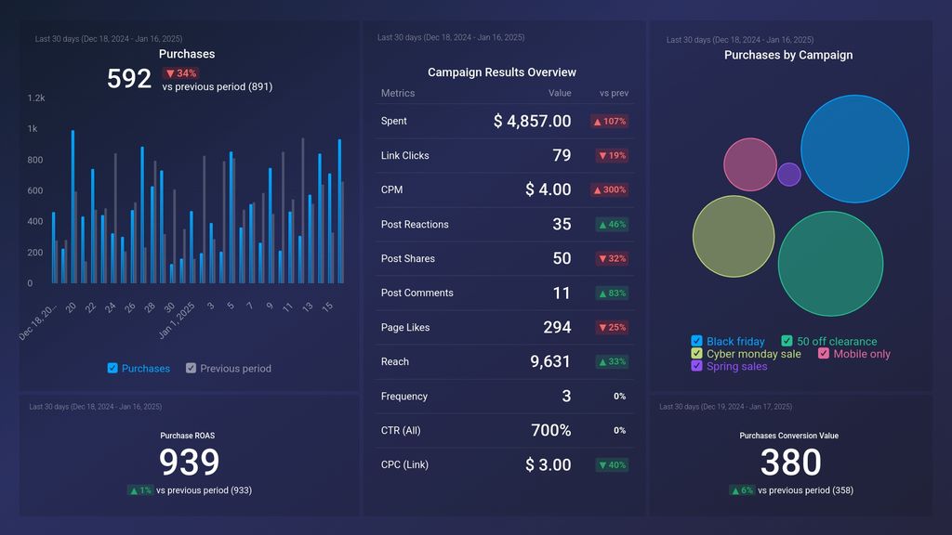Click the CPC (Link) metric label
Viewport: 952px width, 535px height.
tap(404, 464)
